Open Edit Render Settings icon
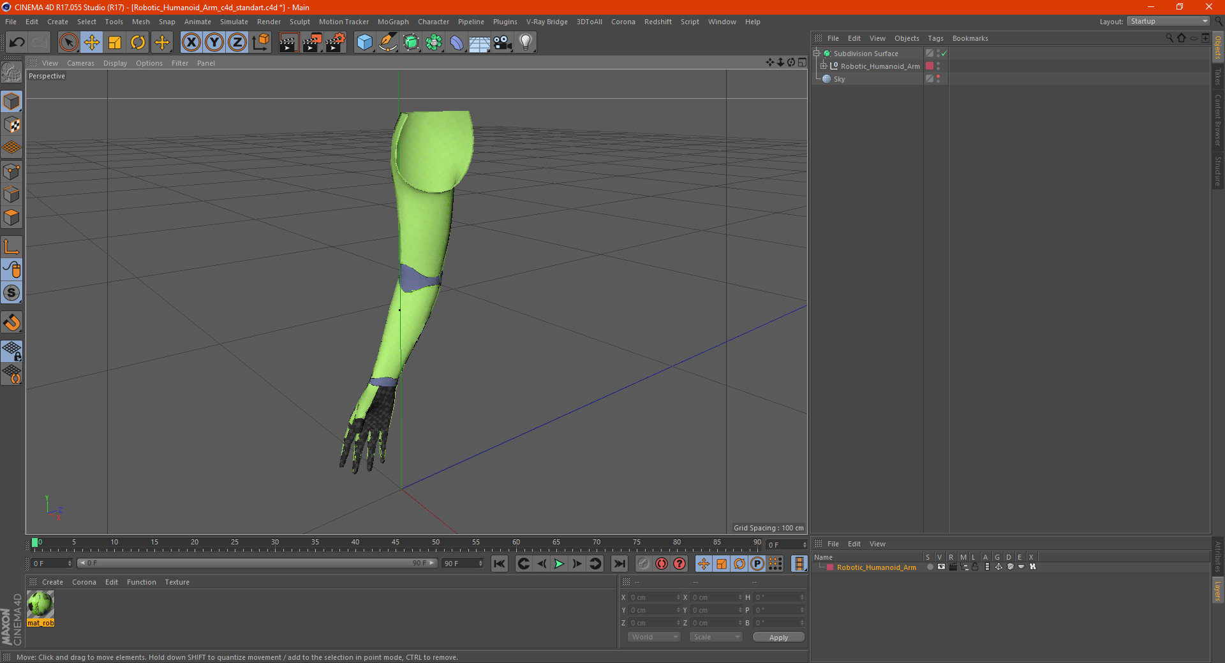1225x663 pixels. (x=336, y=43)
